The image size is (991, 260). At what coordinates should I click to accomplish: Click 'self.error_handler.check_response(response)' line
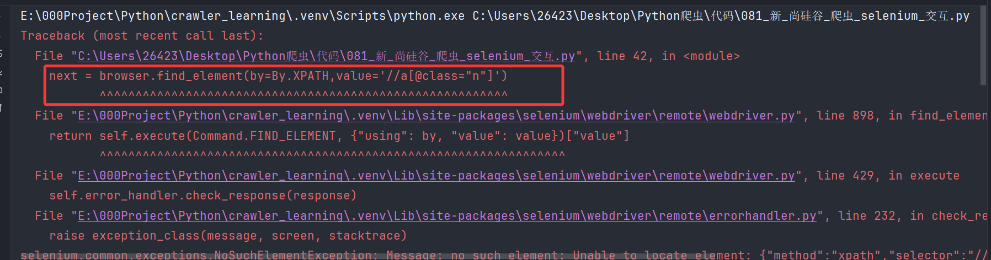(203, 196)
